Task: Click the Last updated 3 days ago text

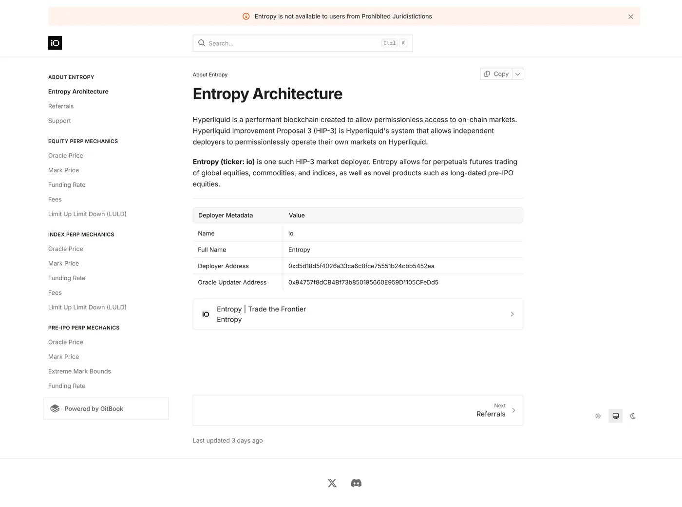Action: [227, 440]
